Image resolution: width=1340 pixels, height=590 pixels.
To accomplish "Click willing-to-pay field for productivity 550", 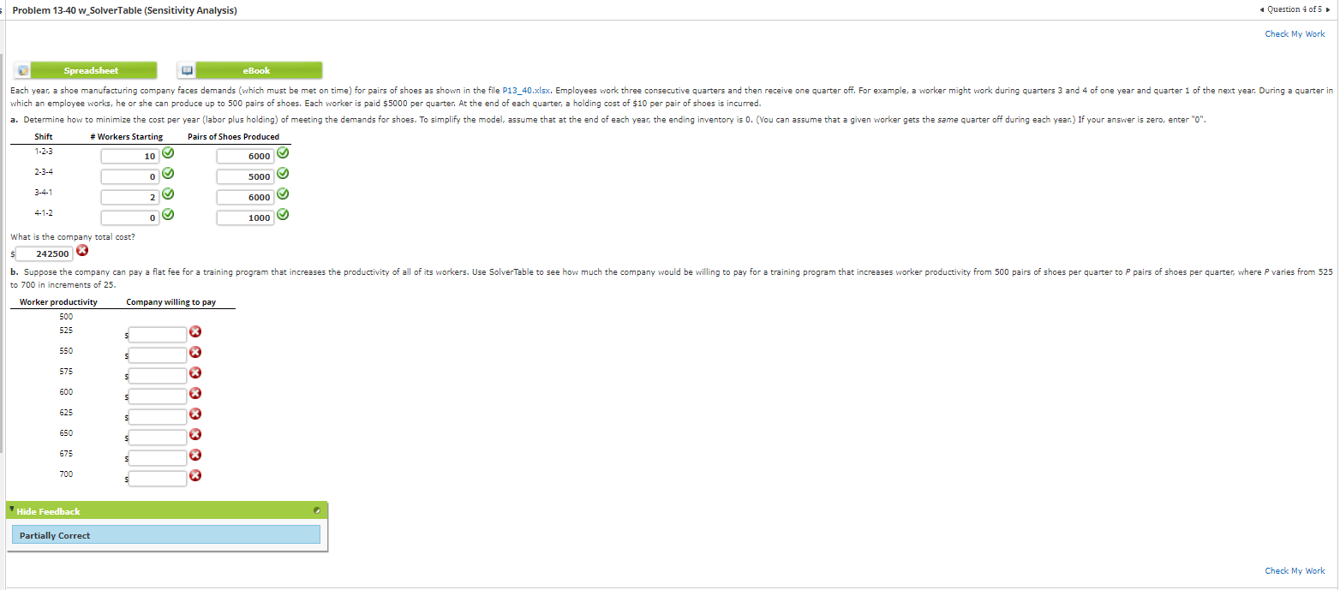I will (158, 355).
